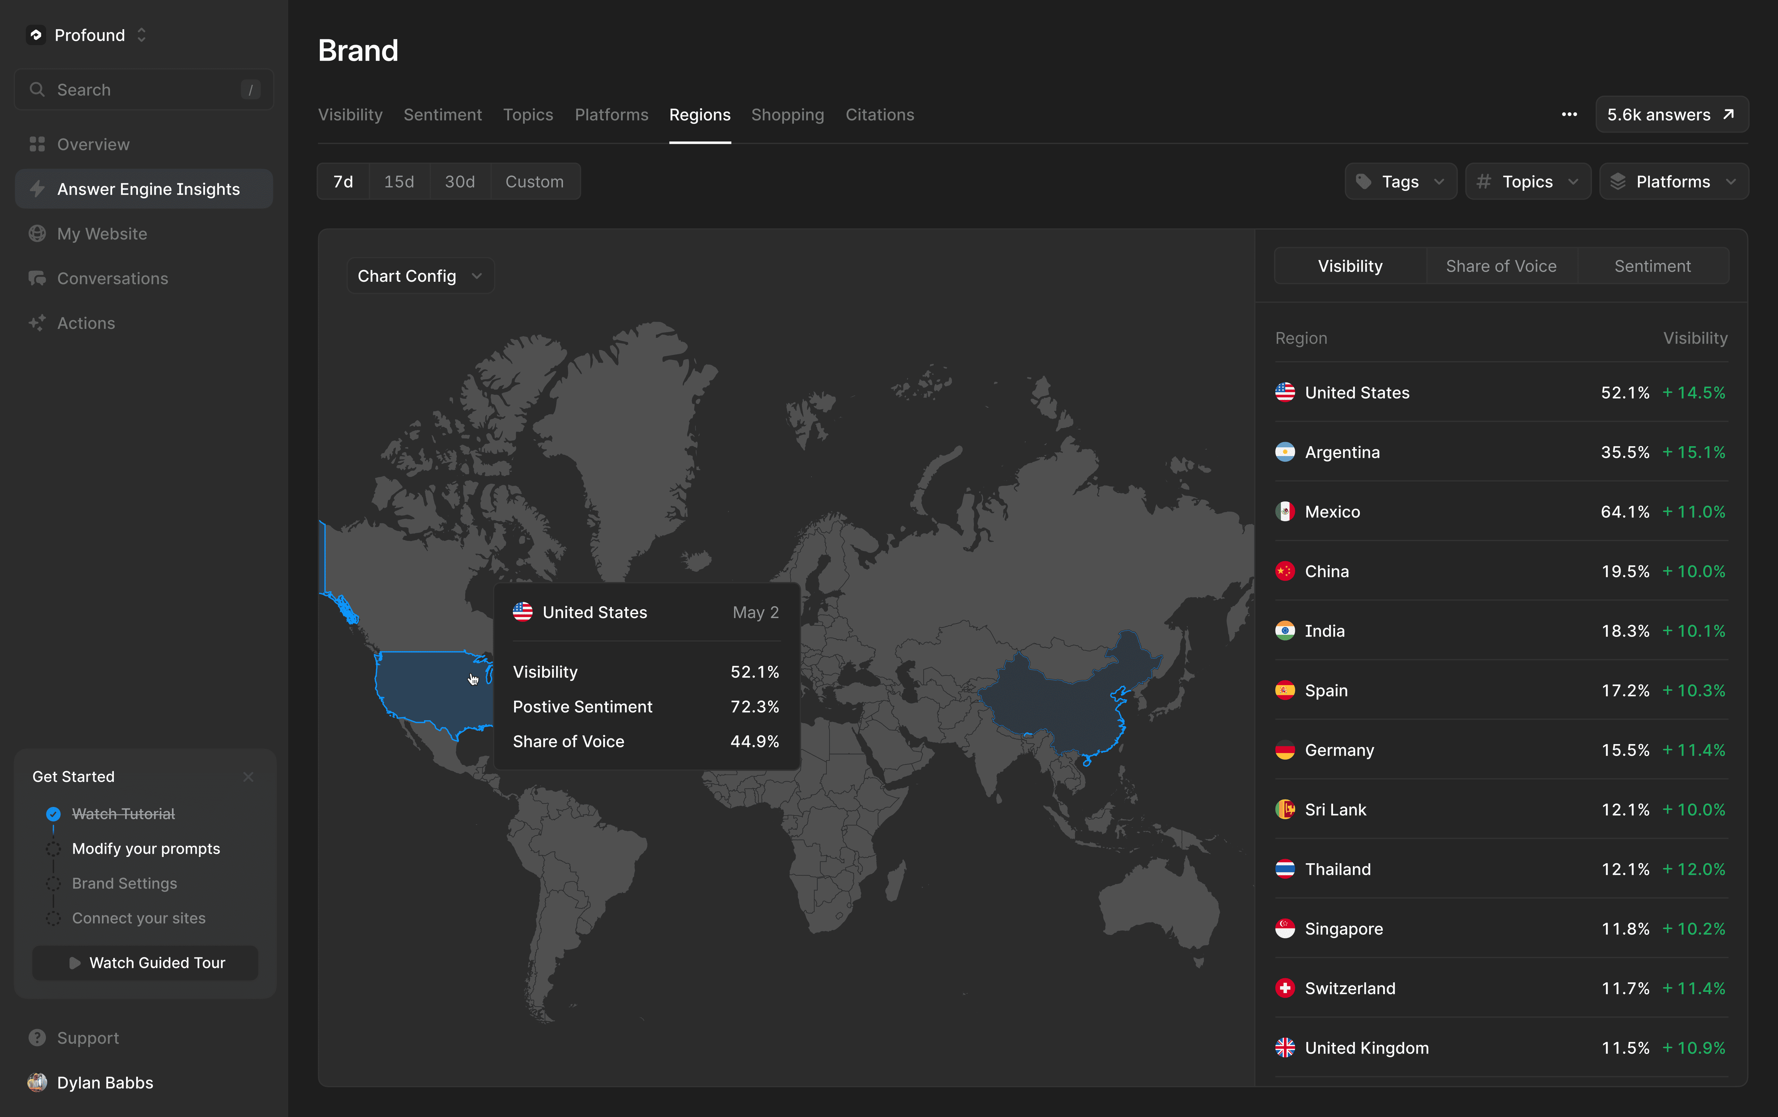
Task: Switch to the Sentiment tab
Action: [x=442, y=114]
